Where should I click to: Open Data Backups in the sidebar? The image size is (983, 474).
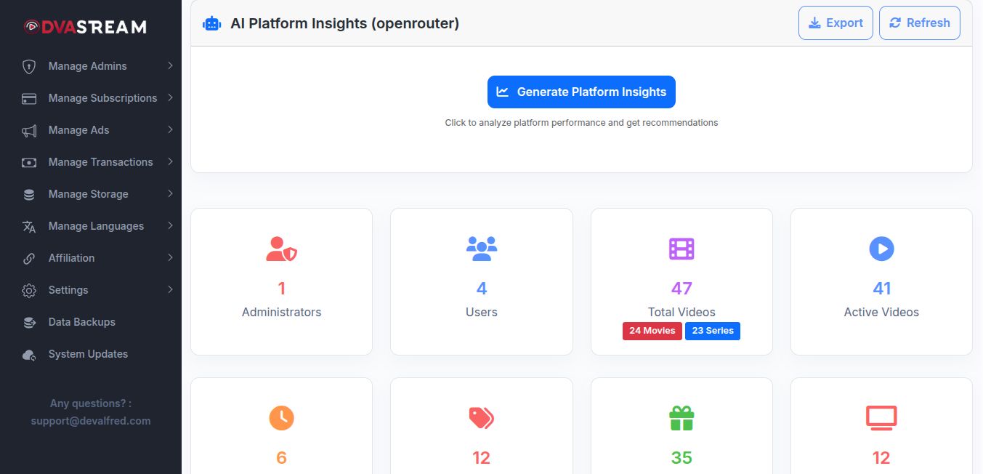pos(81,322)
